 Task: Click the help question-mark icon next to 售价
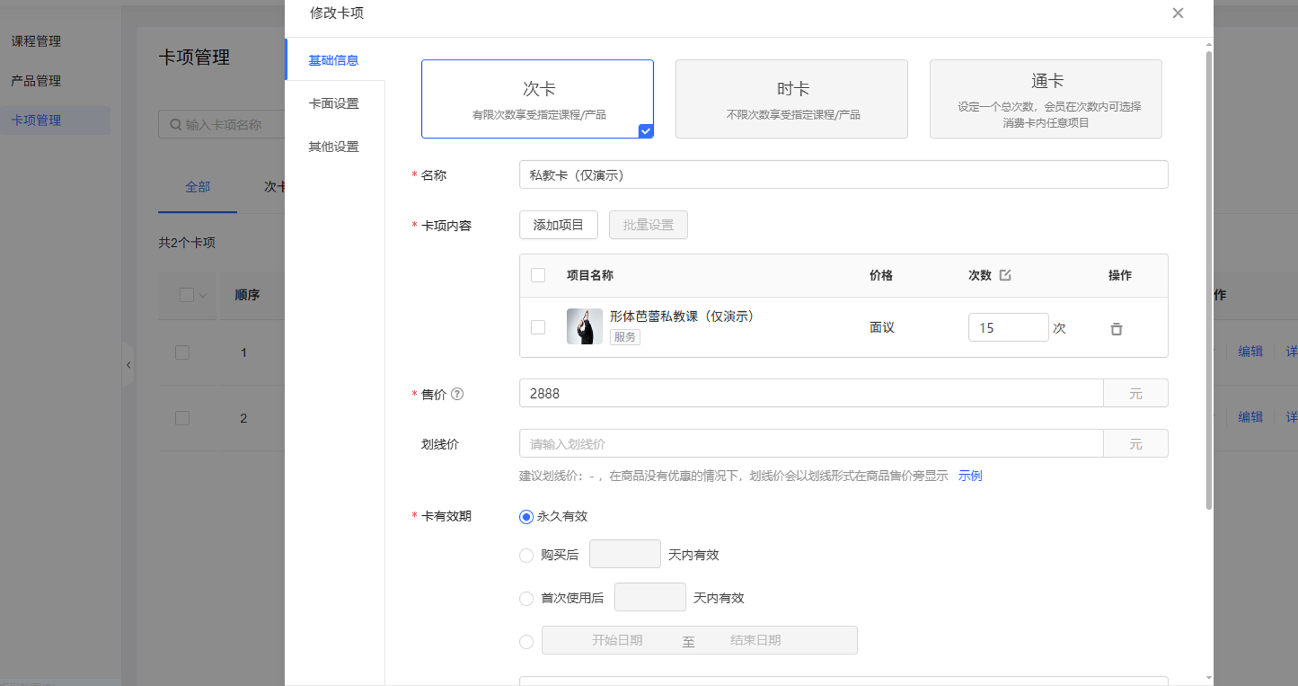(457, 394)
